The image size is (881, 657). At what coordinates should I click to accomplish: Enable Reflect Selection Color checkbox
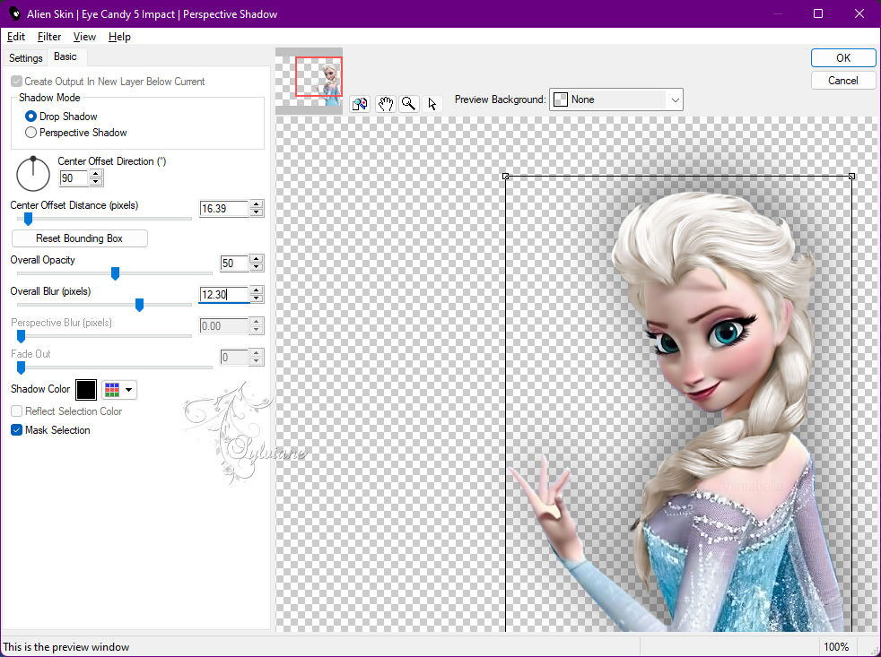pyautogui.click(x=17, y=411)
